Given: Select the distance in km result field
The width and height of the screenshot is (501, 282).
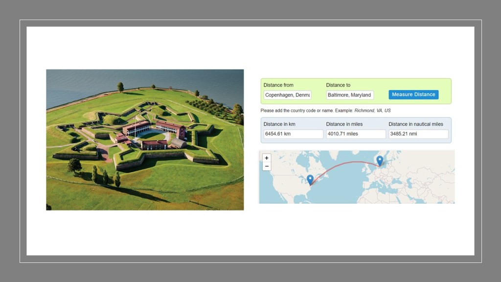Looking at the screenshot, I should (292, 134).
